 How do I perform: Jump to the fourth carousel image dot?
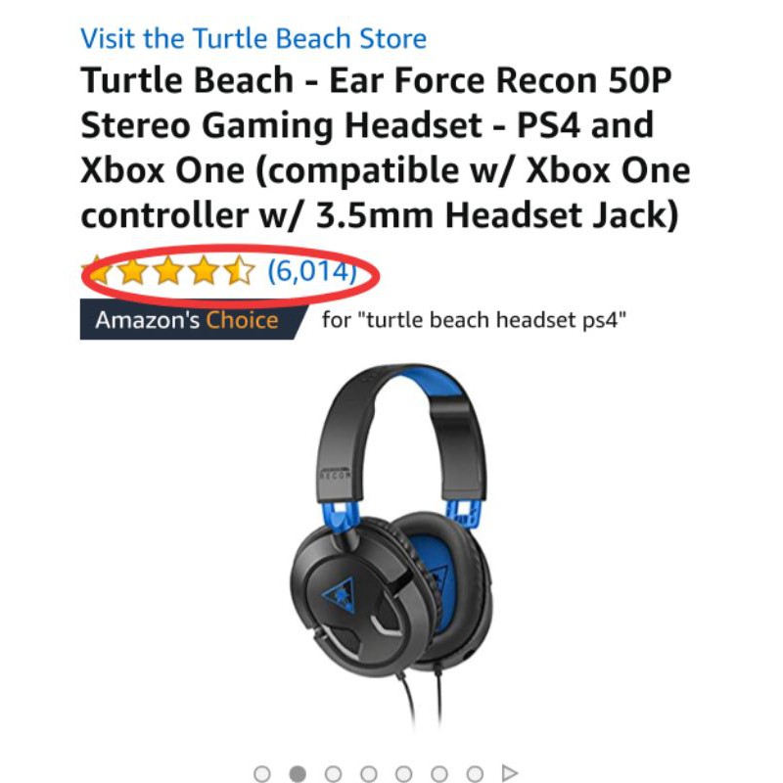click(x=369, y=774)
